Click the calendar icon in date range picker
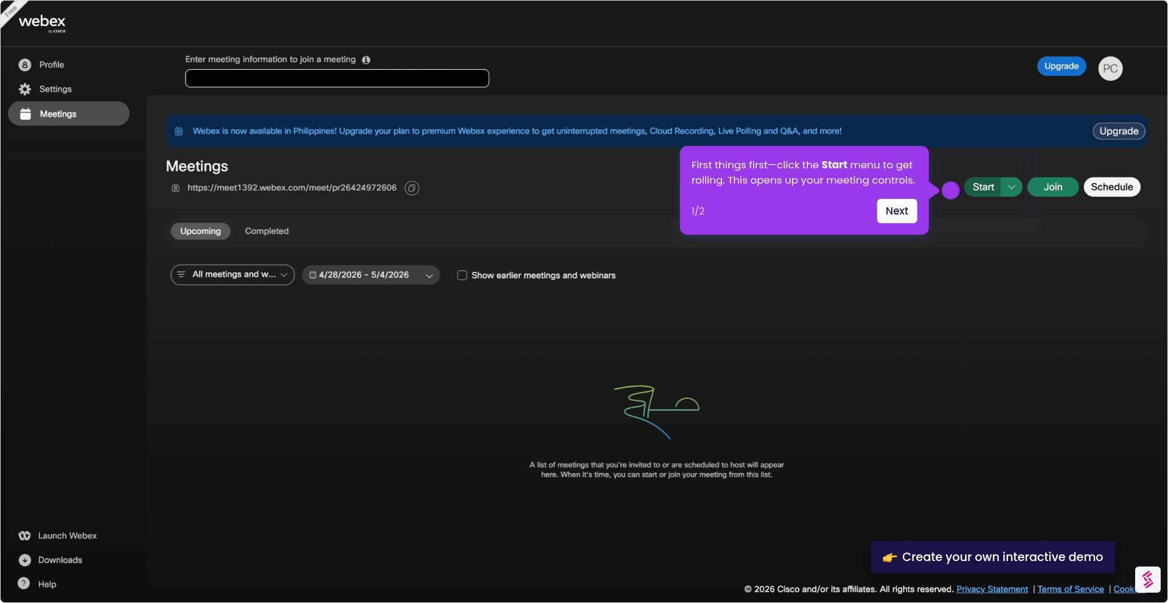The height and width of the screenshot is (603, 1168). click(x=313, y=275)
